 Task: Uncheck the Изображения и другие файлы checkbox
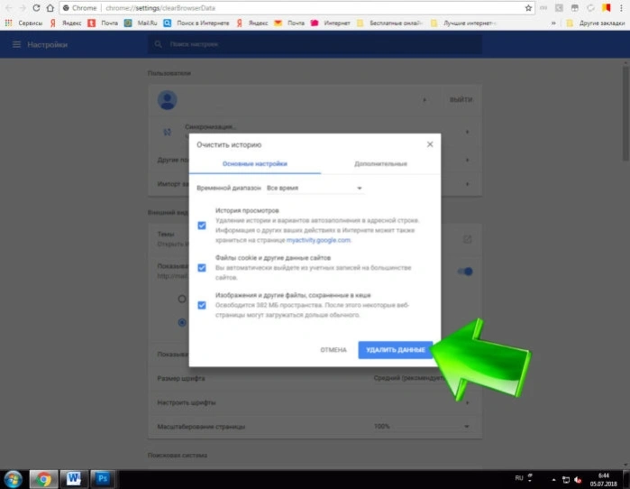pos(202,305)
